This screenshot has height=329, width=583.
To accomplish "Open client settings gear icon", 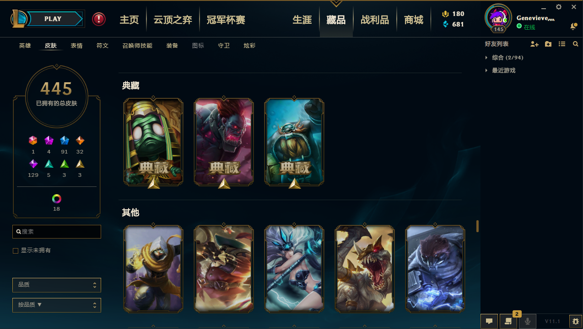I will click(x=559, y=7).
